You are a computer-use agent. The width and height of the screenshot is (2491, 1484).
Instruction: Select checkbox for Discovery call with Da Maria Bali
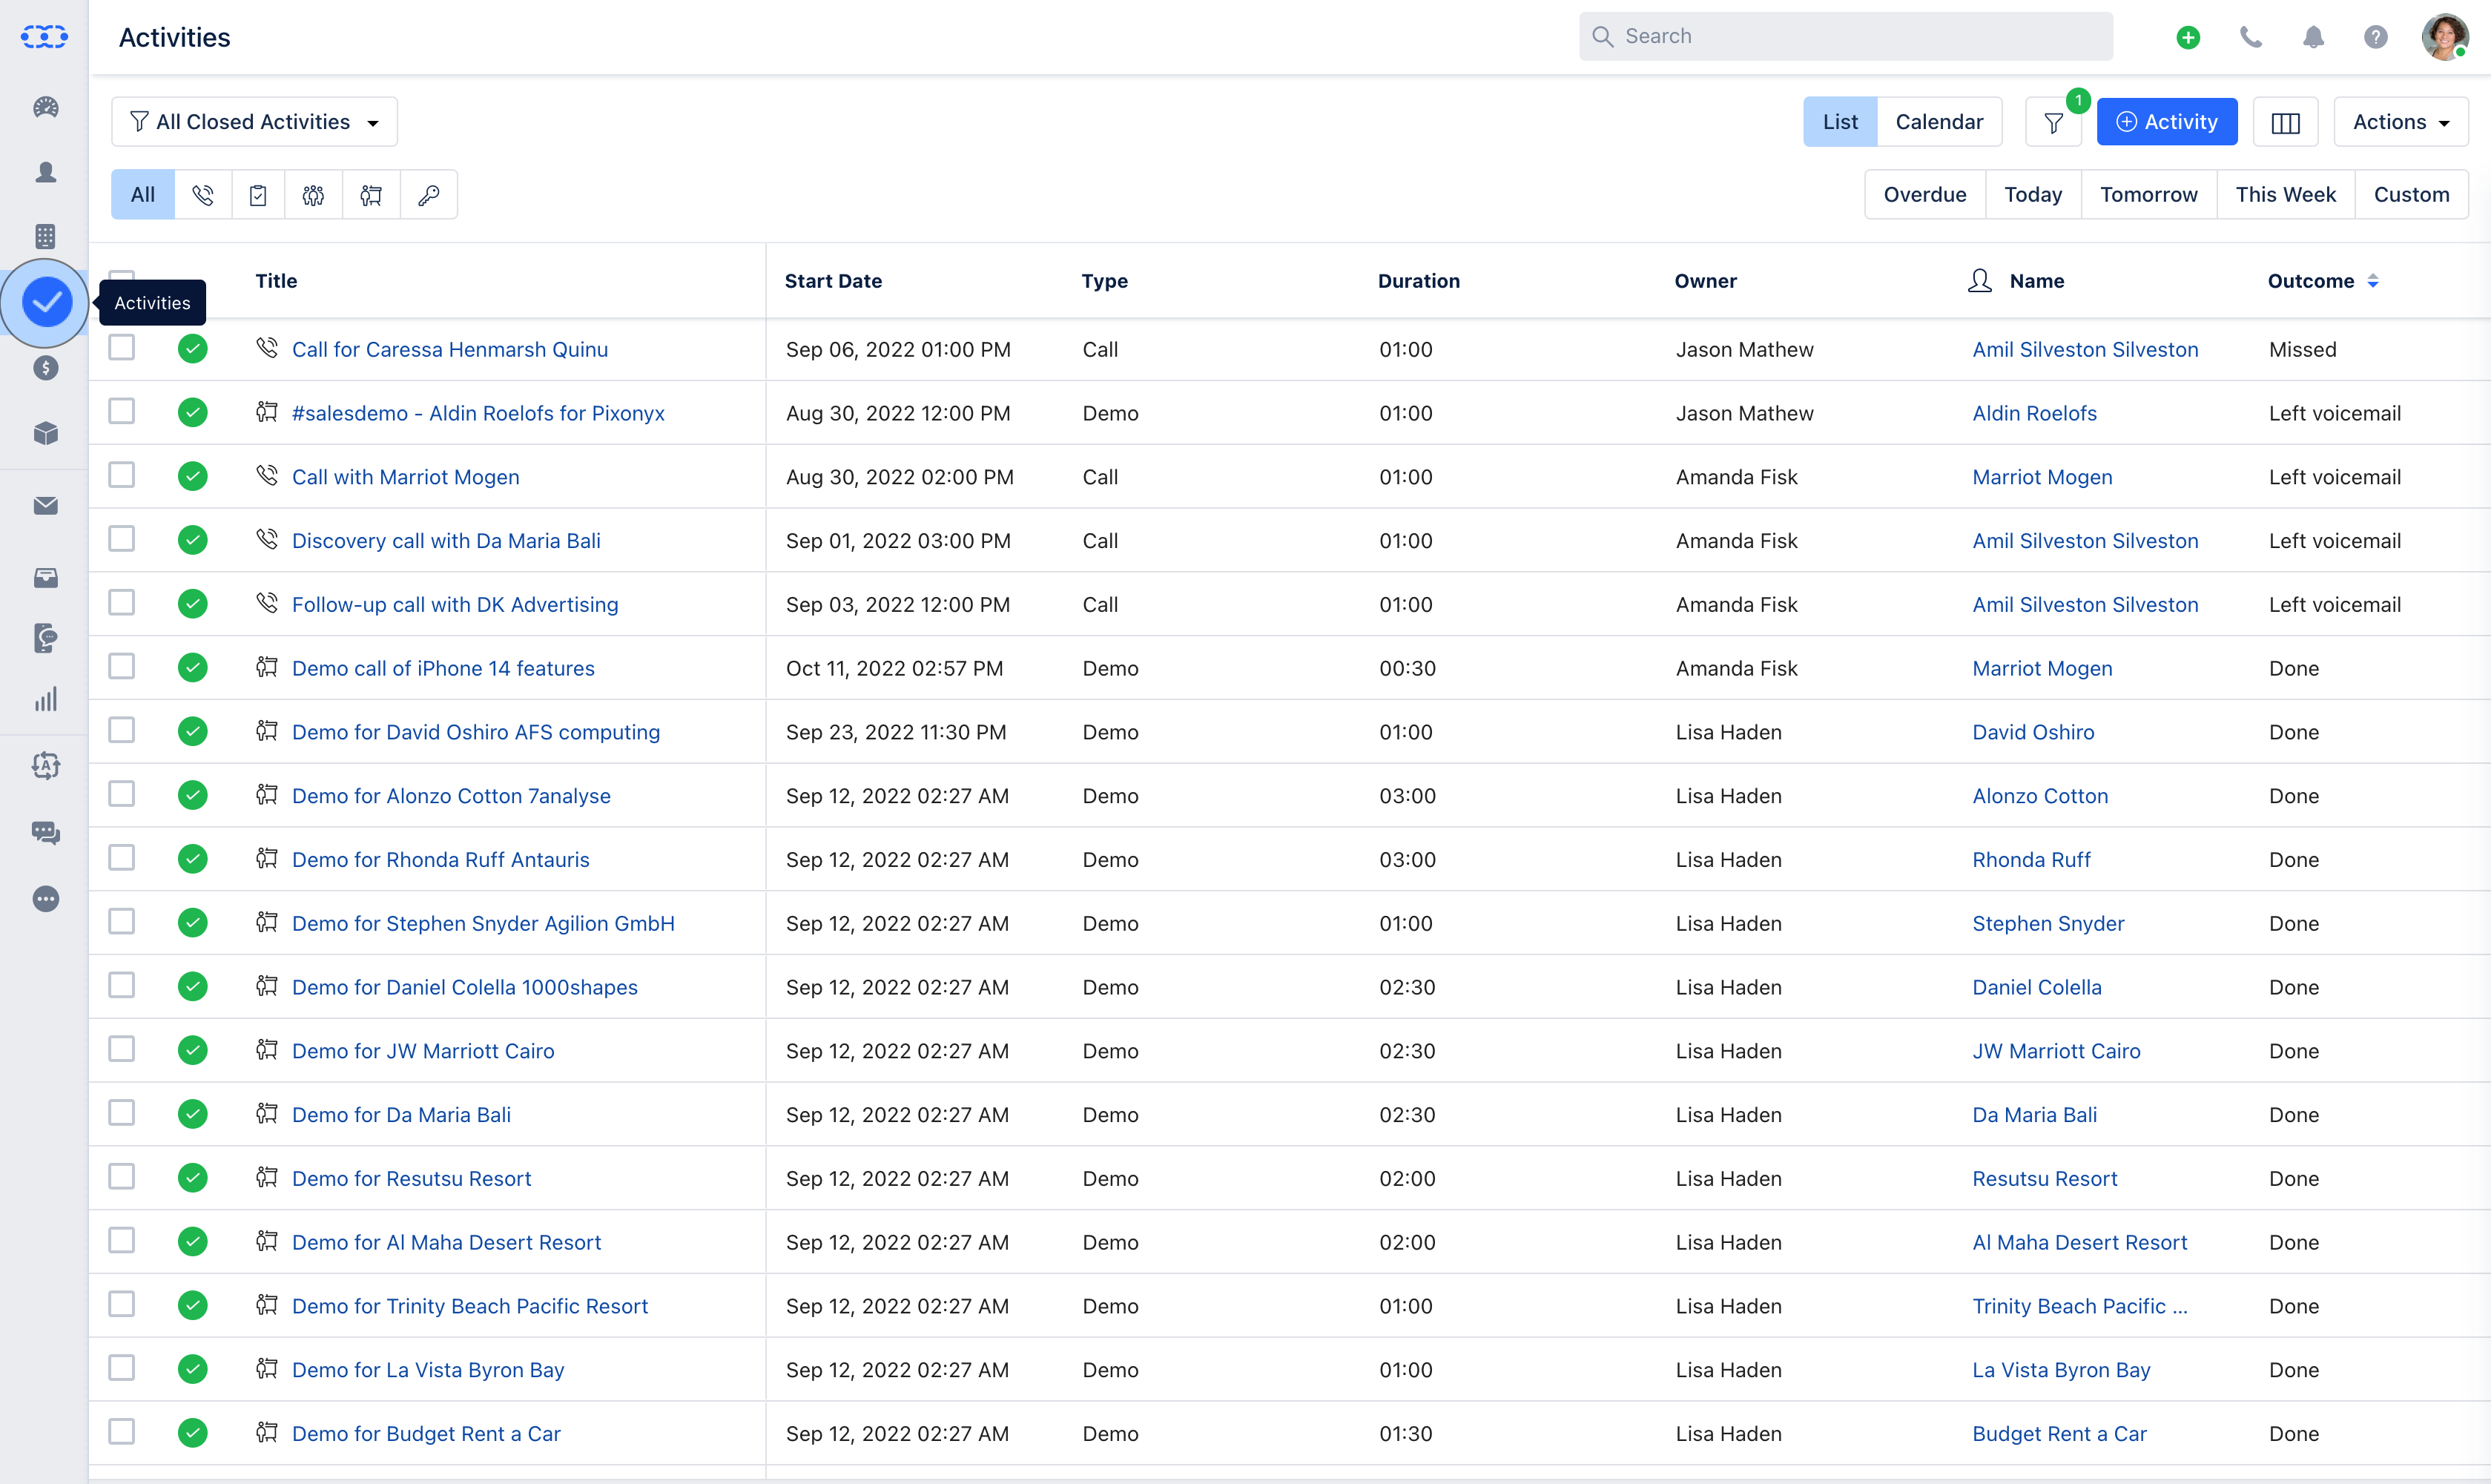click(122, 538)
